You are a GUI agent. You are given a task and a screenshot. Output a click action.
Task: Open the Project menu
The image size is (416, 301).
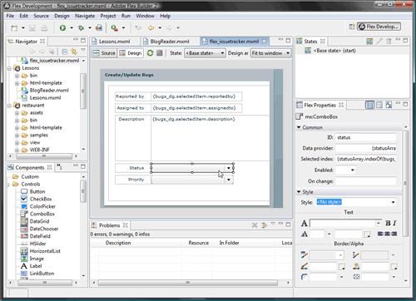pyautogui.click(x=108, y=16)
